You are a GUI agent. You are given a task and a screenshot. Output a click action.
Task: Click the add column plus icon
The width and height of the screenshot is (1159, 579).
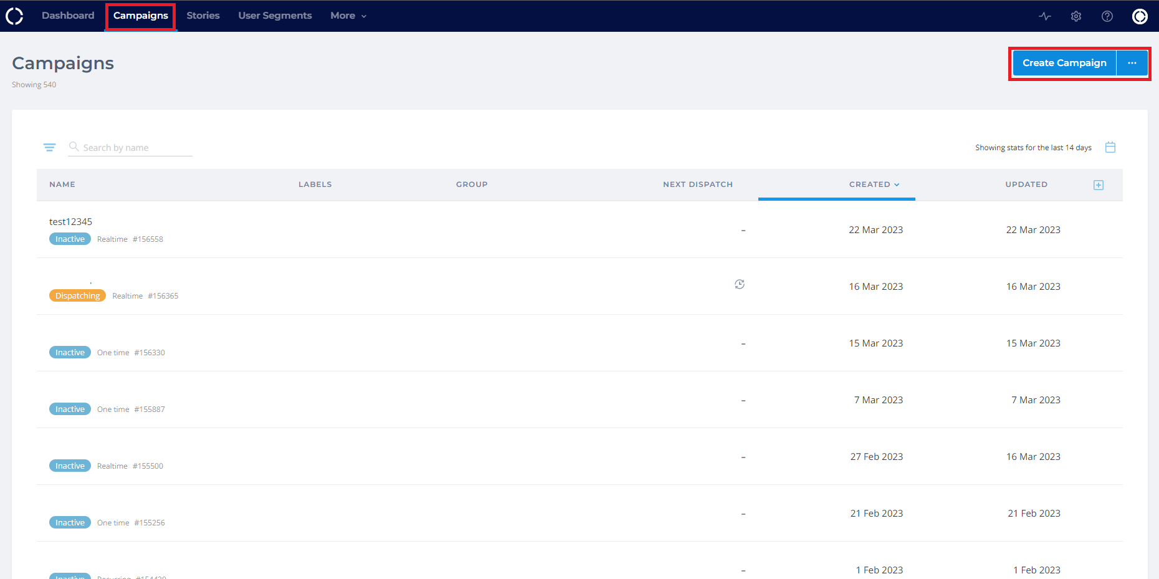pos(1099,185)
